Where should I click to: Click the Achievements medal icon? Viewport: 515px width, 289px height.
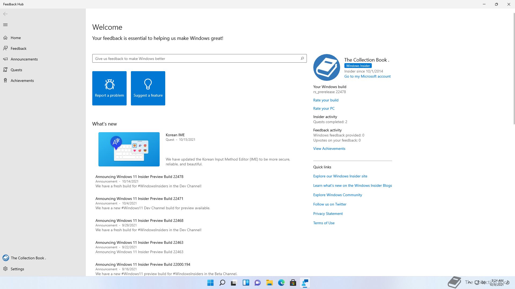coord(5,80)
